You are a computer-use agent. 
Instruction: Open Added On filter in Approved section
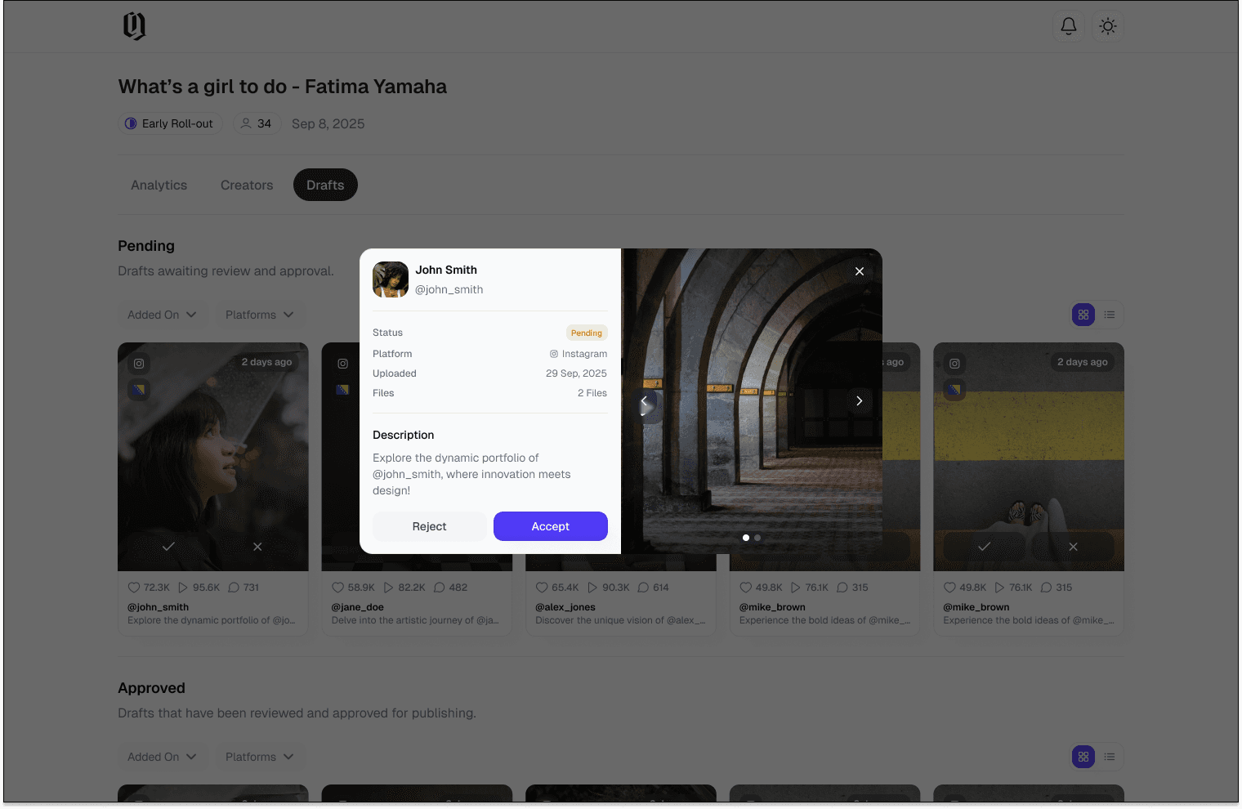click(x=162, y=757)
